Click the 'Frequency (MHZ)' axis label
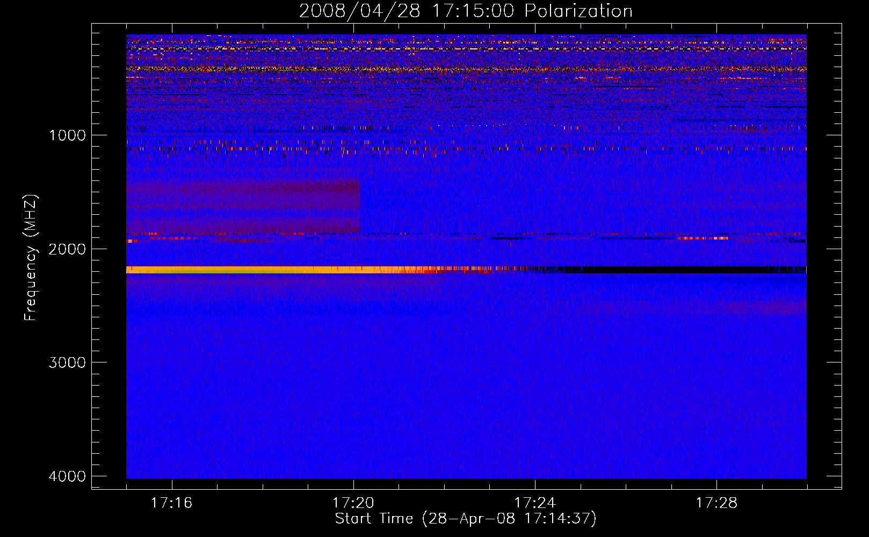 (x=31, y=258)
